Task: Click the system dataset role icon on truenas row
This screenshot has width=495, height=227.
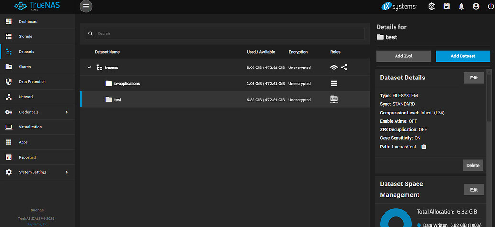Action: [x=334, y=68]
